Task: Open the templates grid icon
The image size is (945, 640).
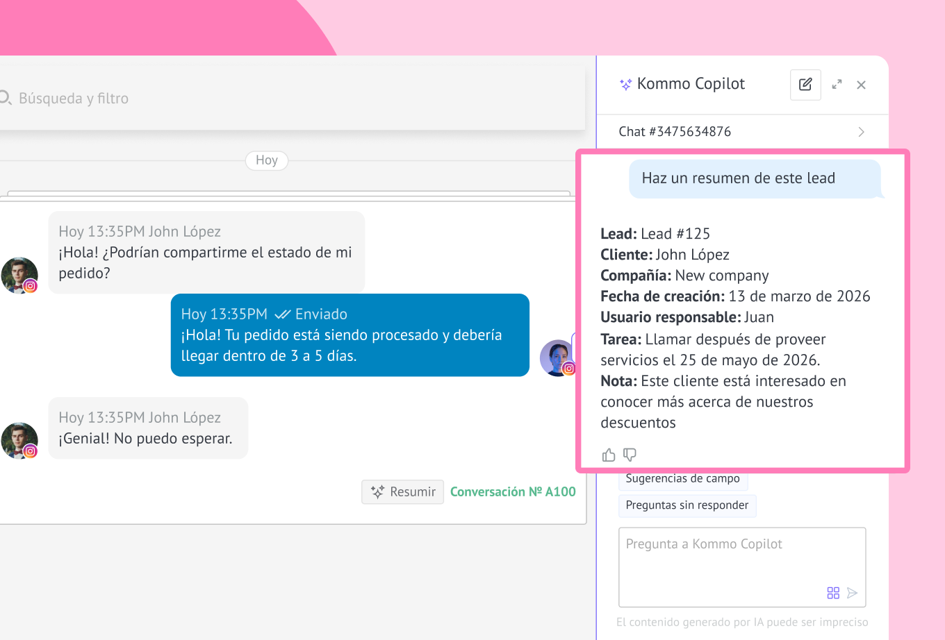Action: coord(833,593)
